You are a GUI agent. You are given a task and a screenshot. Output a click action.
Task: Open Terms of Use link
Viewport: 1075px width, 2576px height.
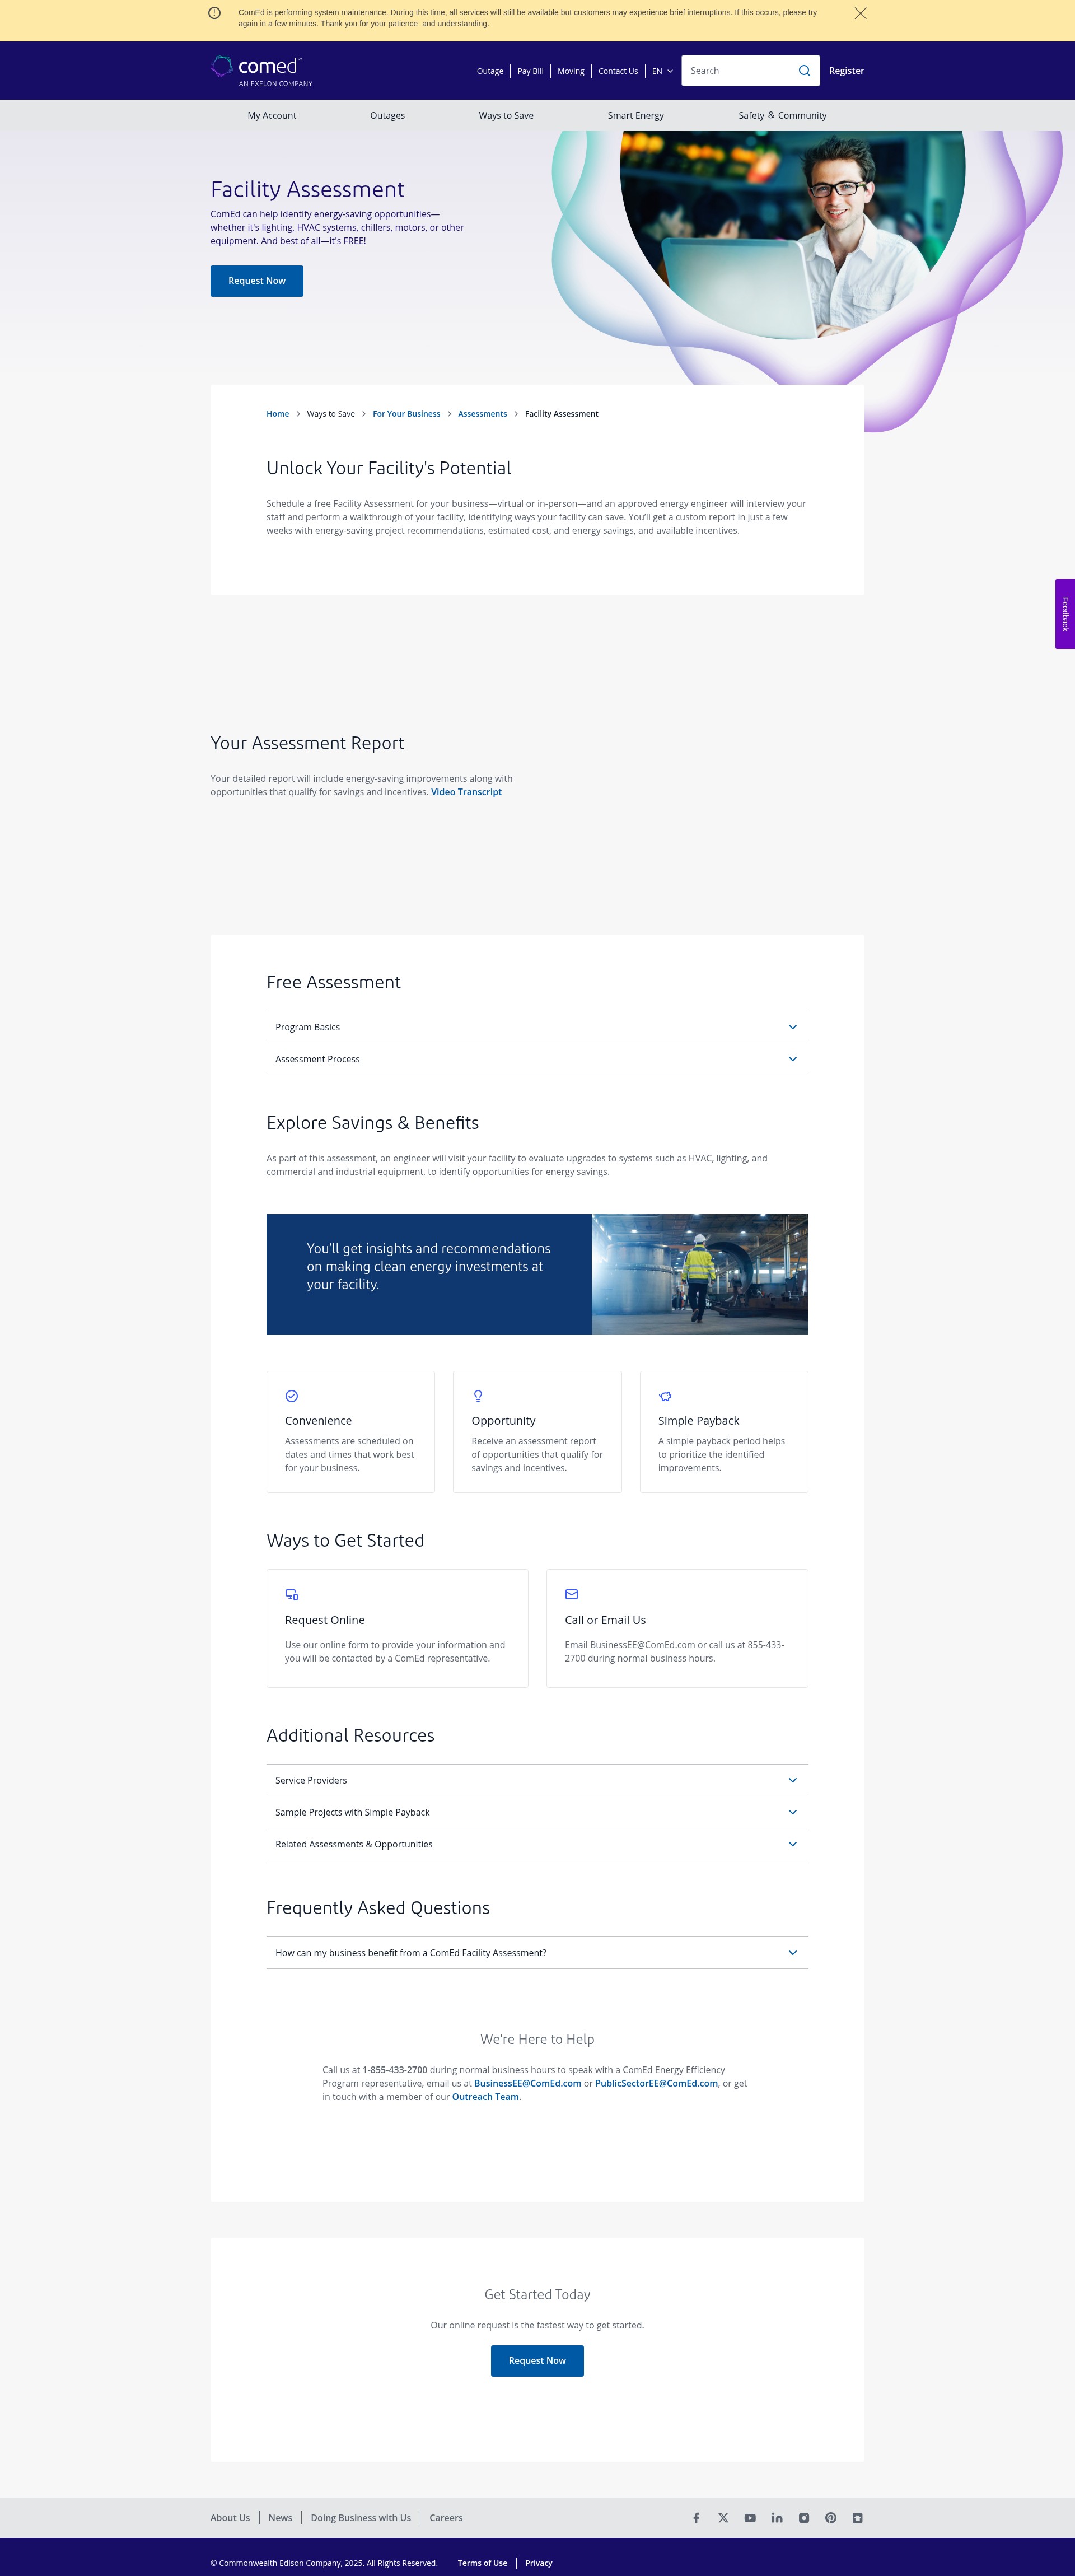482,2563
